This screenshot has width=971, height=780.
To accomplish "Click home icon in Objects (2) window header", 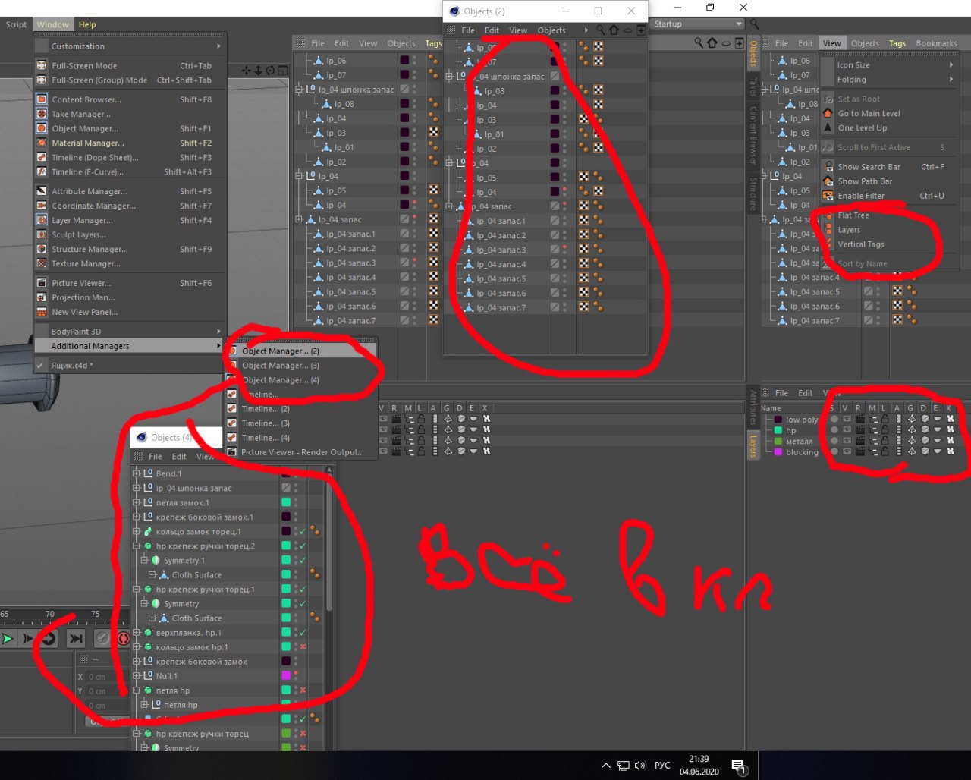I will [x=614, y=30].
